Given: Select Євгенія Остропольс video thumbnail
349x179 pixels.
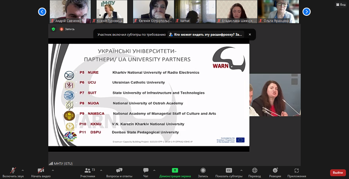Looking at the screenshot, I should click(x=154, y=11).
